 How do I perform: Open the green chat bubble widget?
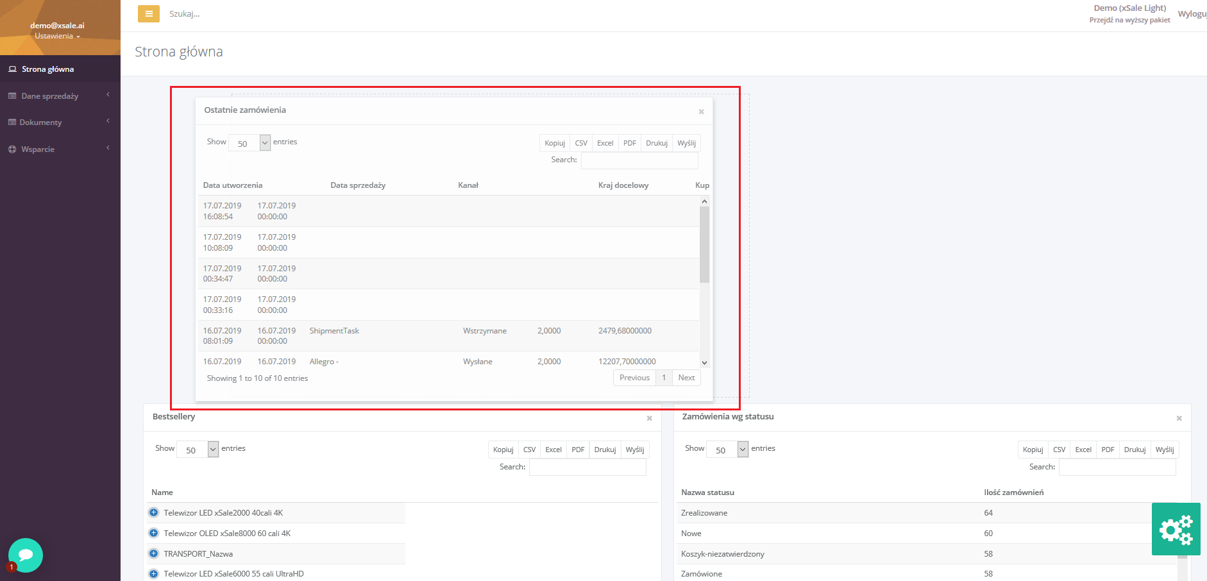tap(26, 555)
